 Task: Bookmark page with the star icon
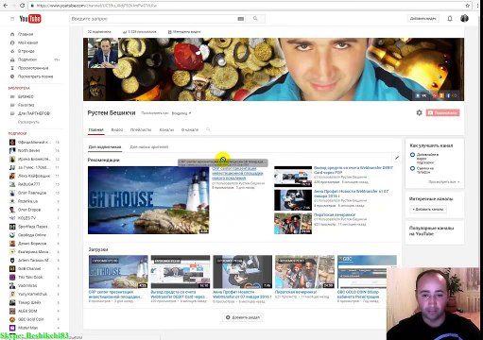pyautogui.click(x=468, y=6)
